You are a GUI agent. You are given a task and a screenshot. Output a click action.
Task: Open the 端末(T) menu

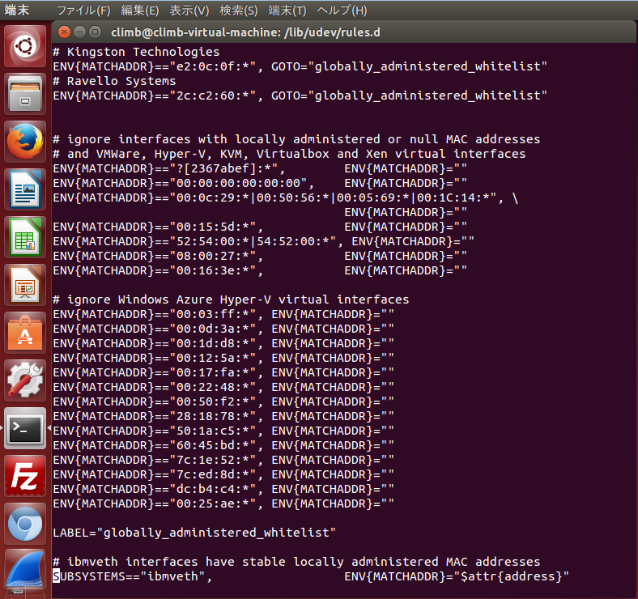287,11
